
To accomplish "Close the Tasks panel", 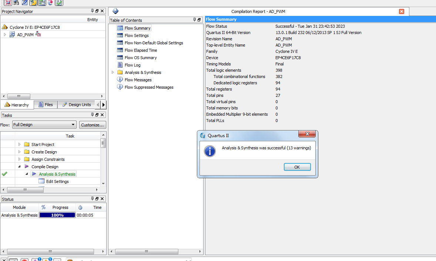I will pos(102,115).
